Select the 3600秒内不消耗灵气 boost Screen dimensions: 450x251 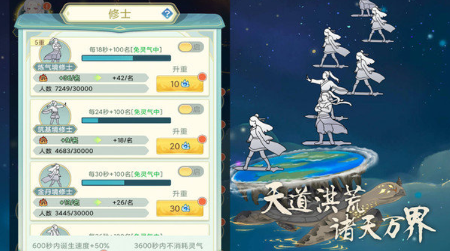[x=169, y=246]
